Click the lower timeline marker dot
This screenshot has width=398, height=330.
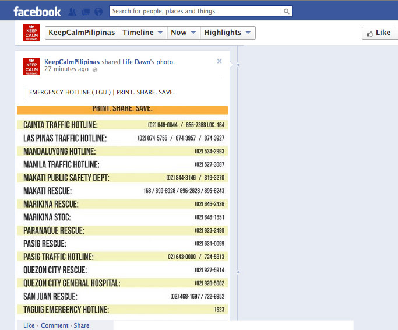click(x=238, y=272)
